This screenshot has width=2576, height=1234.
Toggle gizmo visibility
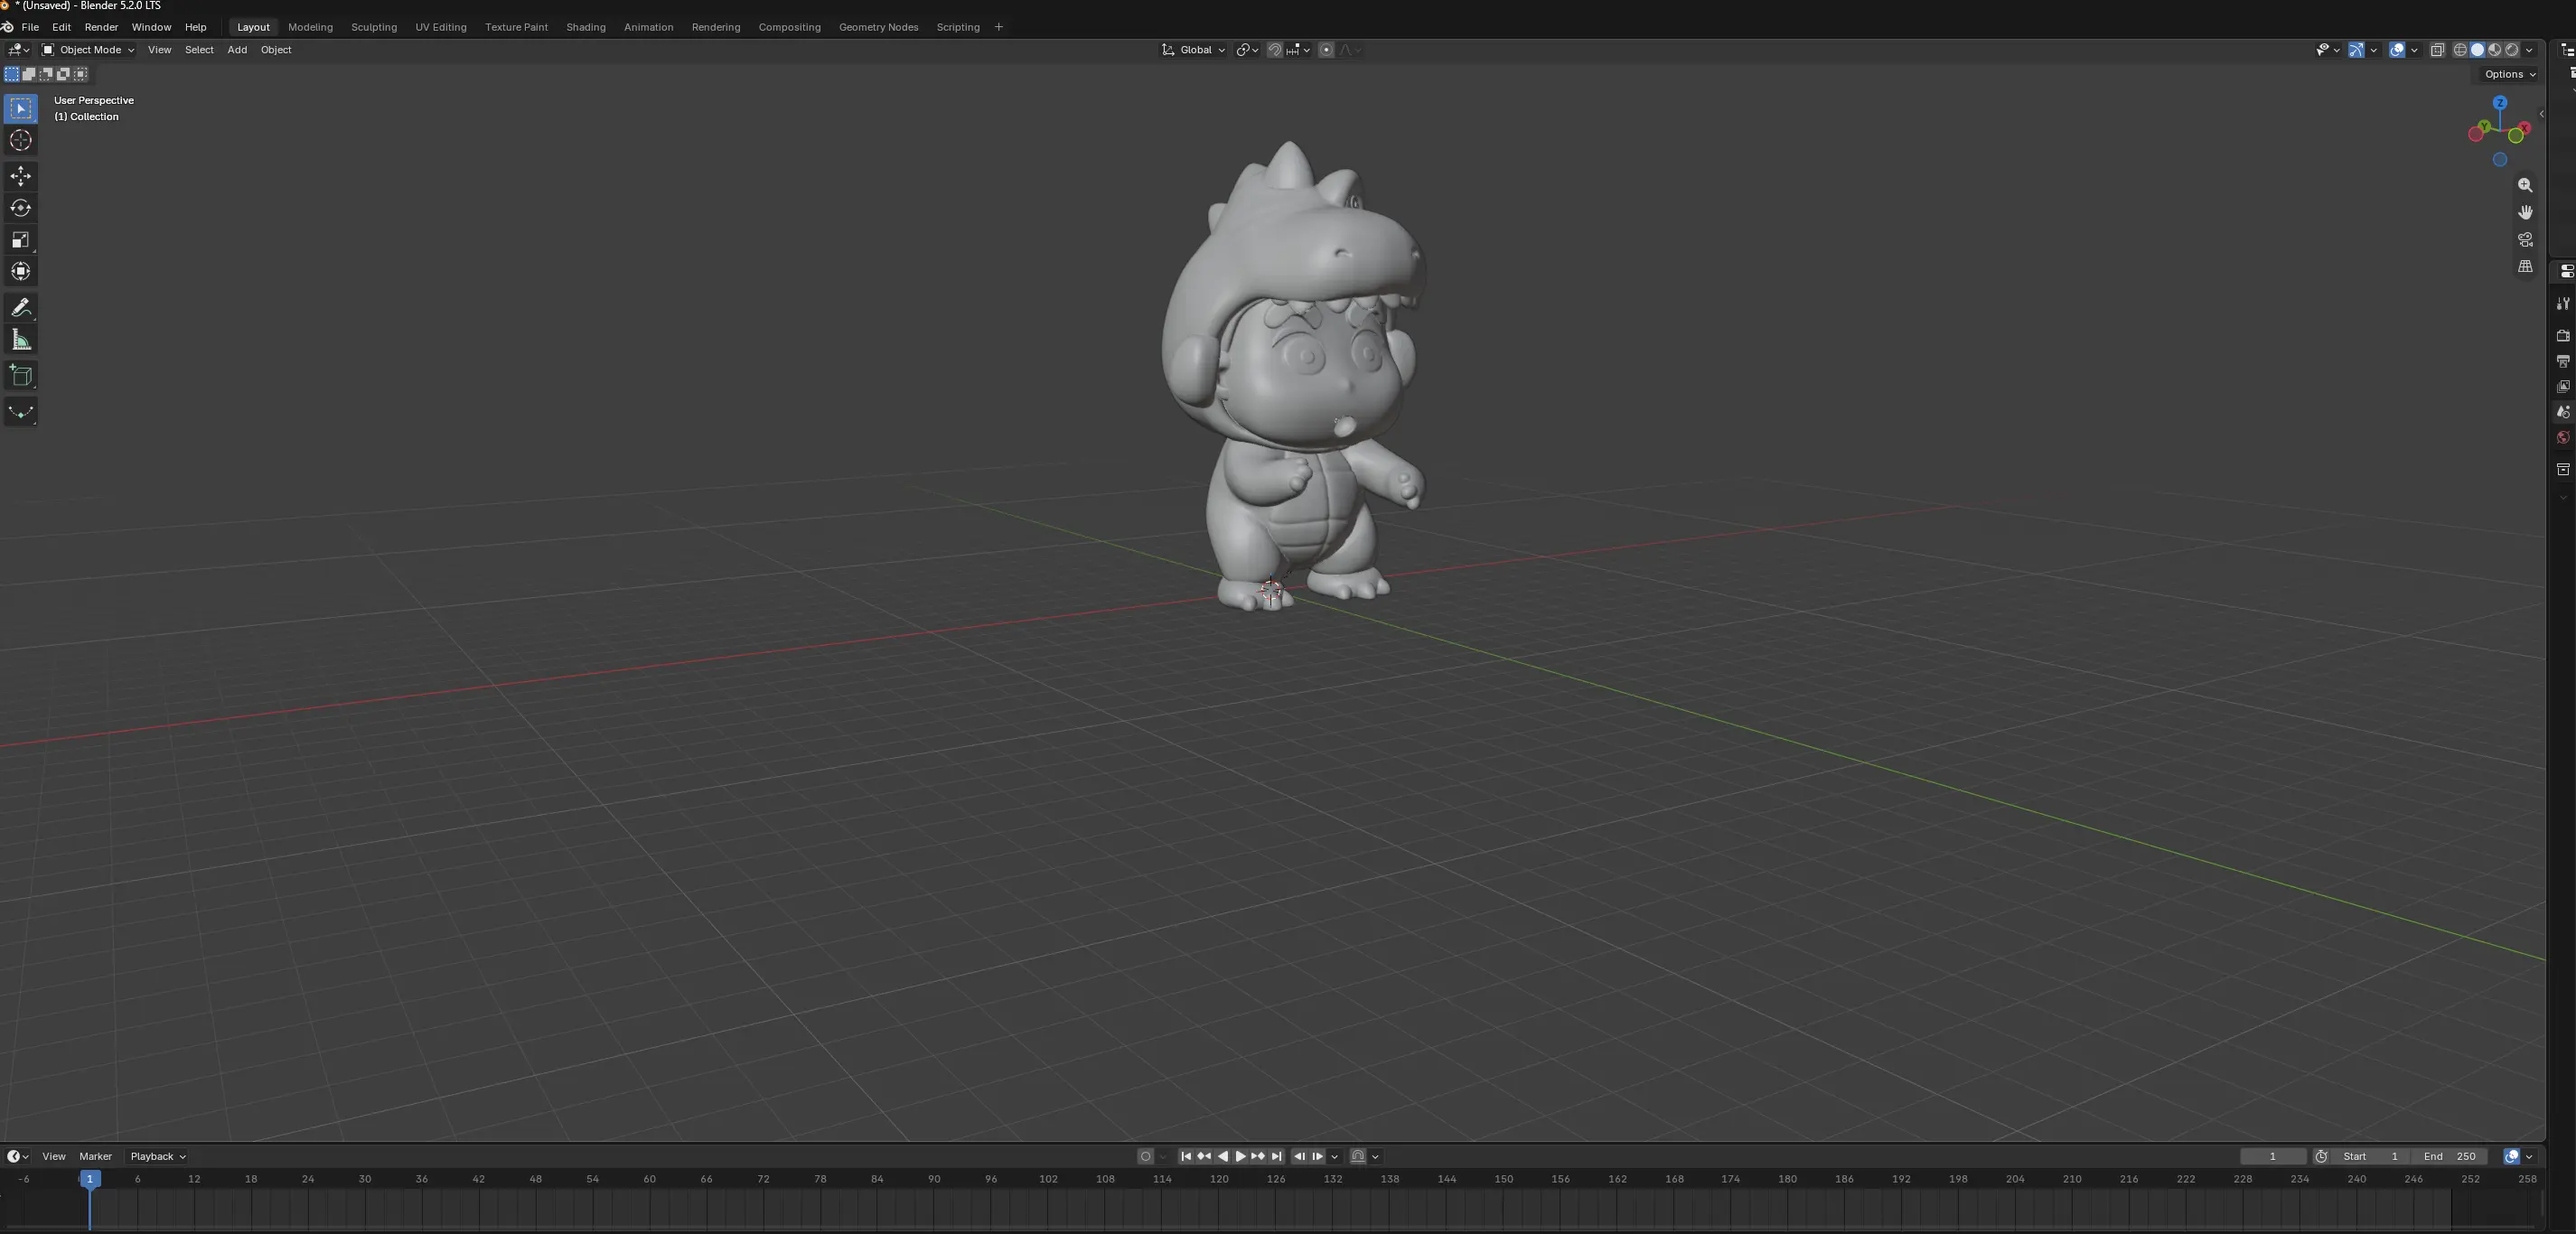tap(2356, 50)
